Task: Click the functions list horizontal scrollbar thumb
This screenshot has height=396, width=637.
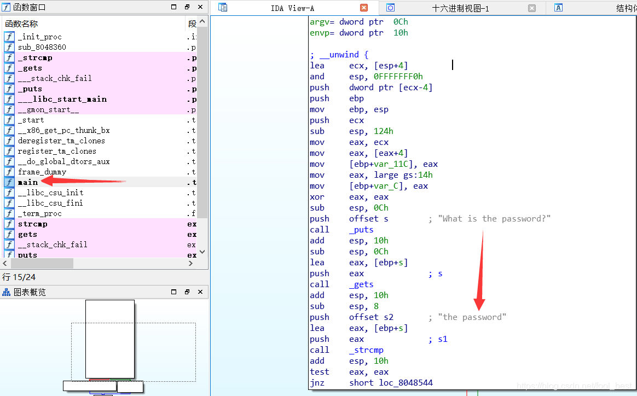Action: click(x=42, y=263)
